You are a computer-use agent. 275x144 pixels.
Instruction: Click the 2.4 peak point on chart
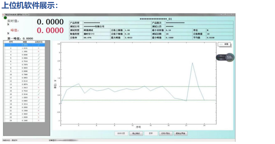[x=193, y=63]
